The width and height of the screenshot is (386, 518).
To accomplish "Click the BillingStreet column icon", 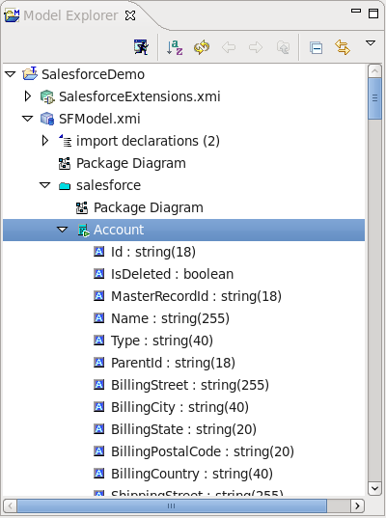I will coord(98,385).
